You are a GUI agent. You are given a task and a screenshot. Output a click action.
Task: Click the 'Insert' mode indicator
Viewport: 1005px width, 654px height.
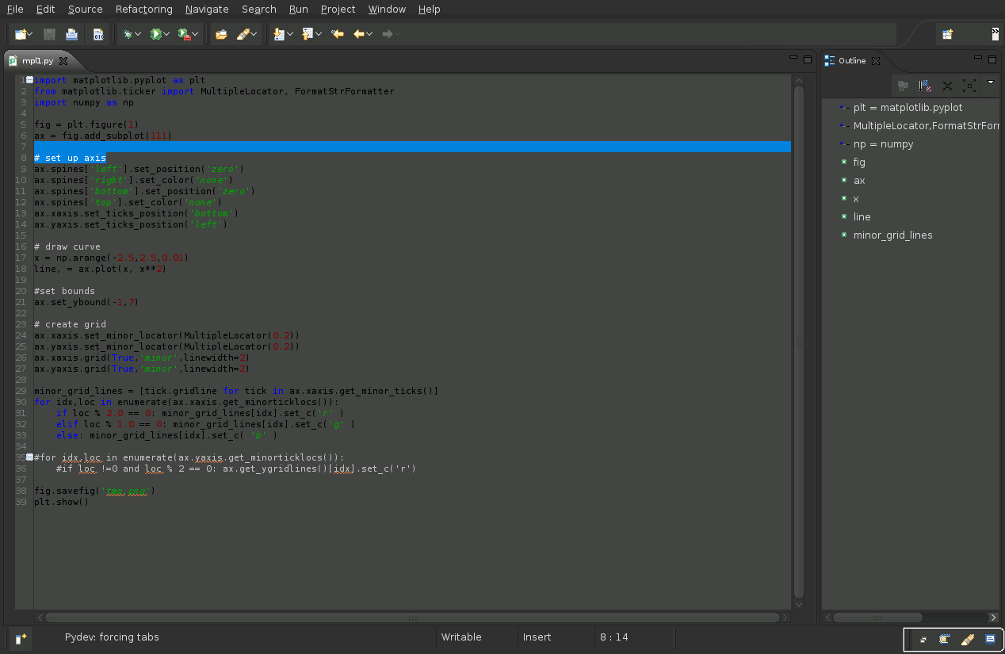coord(537,637)
